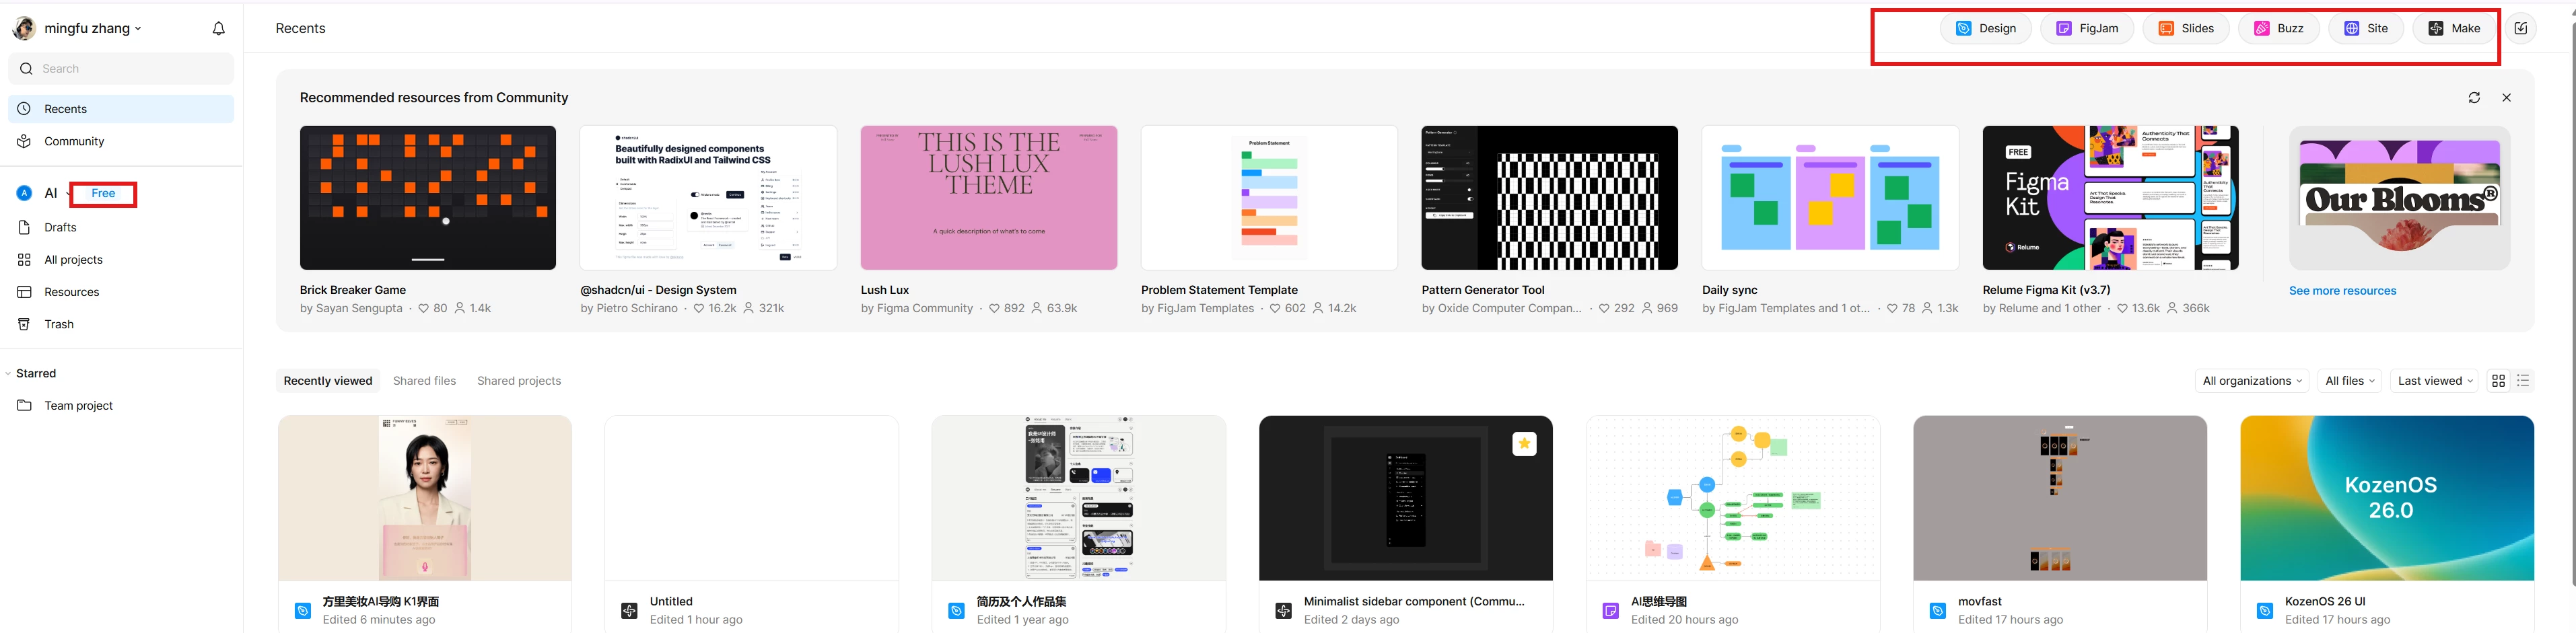
Task: Switch to list view
Action: click(x=2523, y=381)
